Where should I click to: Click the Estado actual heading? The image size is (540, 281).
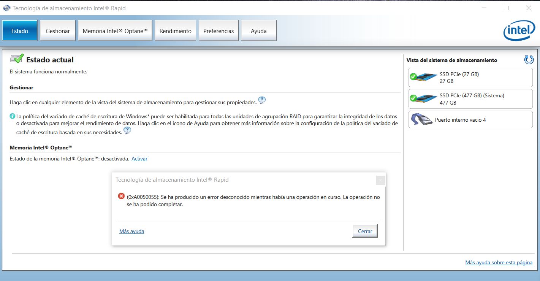50,60
